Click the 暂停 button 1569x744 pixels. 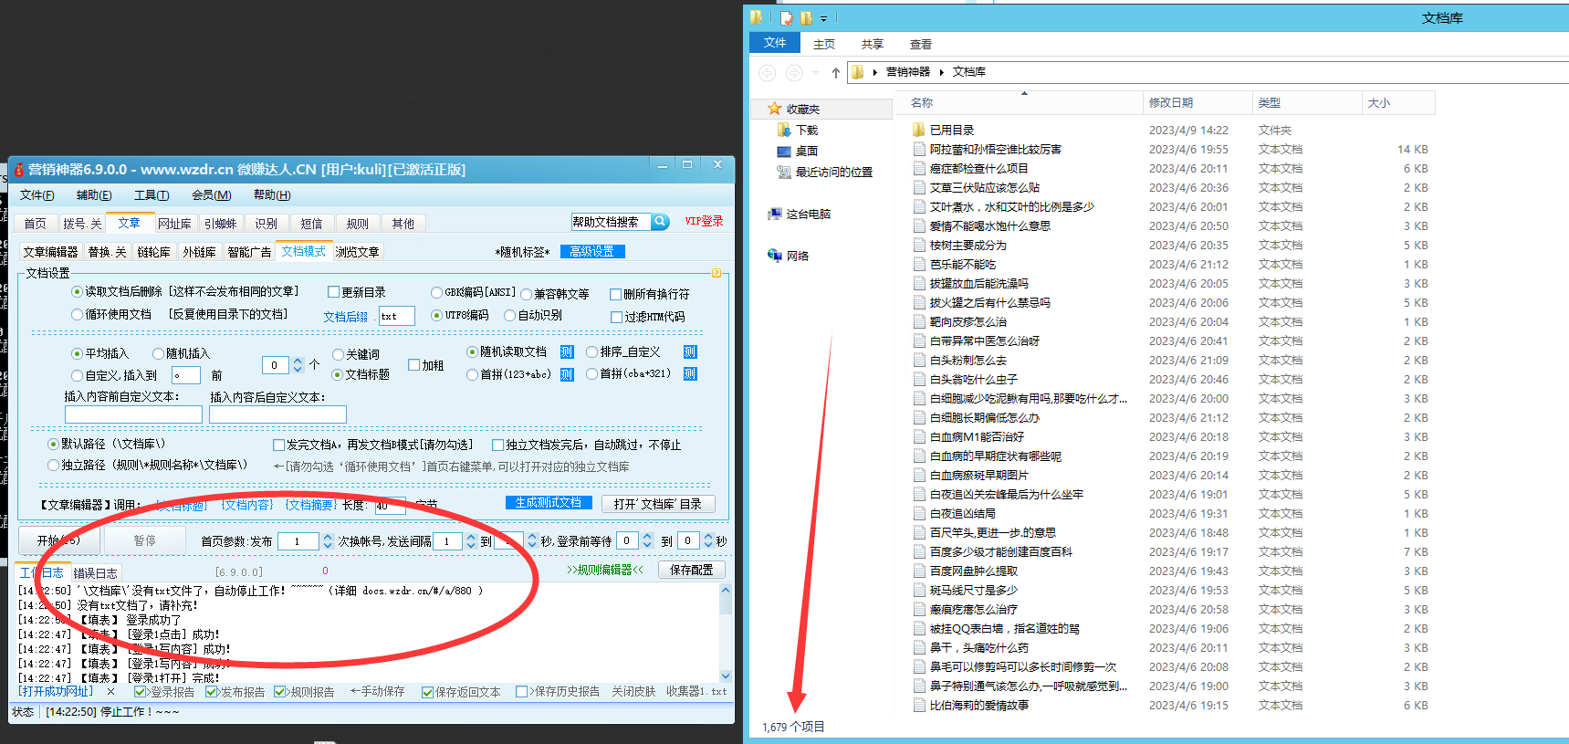click(x=145, y=540)
